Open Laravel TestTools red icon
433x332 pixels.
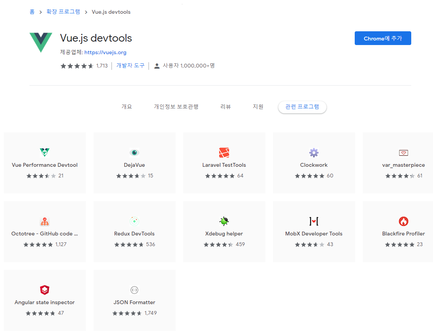[224, 152]
